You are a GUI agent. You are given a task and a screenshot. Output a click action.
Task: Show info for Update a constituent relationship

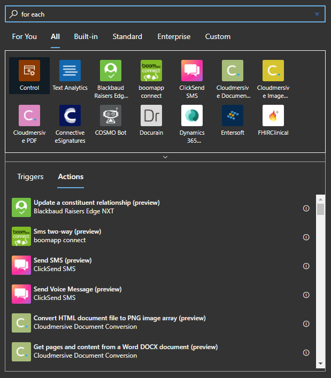(x=306, y=209)
